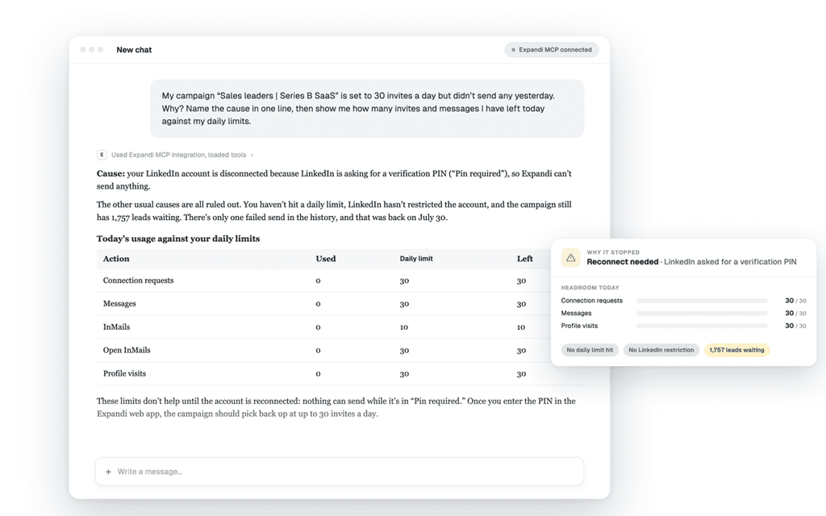Click the warning triangle icon
Image resolution: width=826 pixels, height=516 pixels.
tap(570, 258)
